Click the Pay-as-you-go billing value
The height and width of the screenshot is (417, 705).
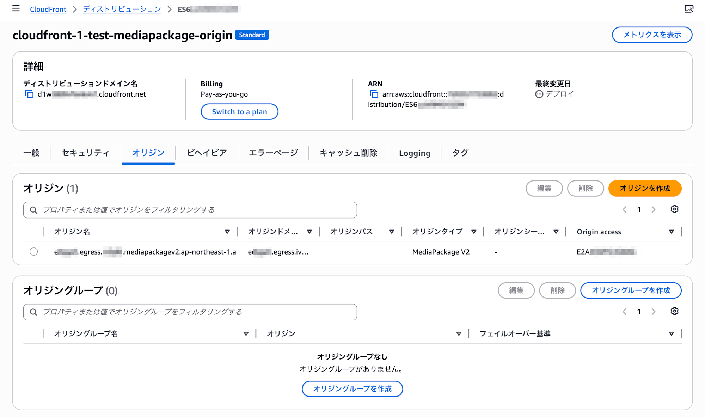pyautogui.click(x=224, y=94)
